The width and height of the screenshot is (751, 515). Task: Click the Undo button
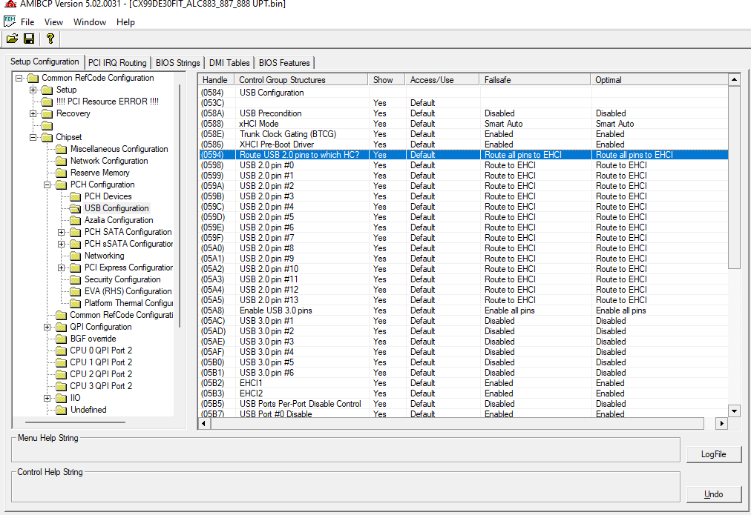tap(714, 494)
